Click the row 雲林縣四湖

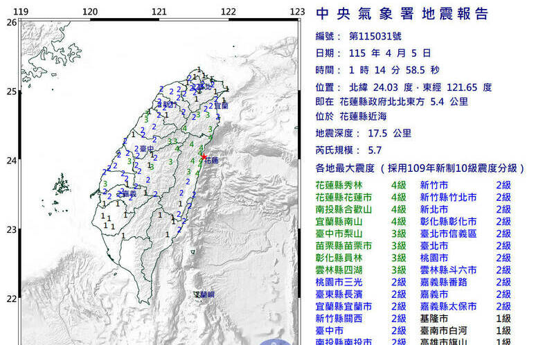point(361,270)
